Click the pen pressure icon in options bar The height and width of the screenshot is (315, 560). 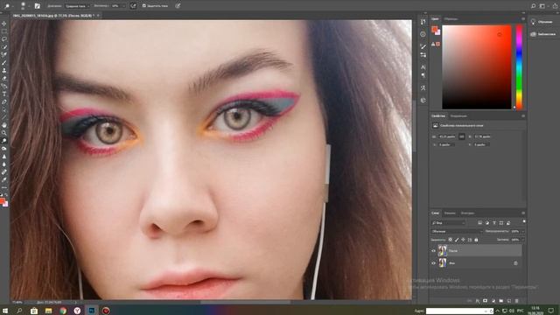(x=178, y=6)
